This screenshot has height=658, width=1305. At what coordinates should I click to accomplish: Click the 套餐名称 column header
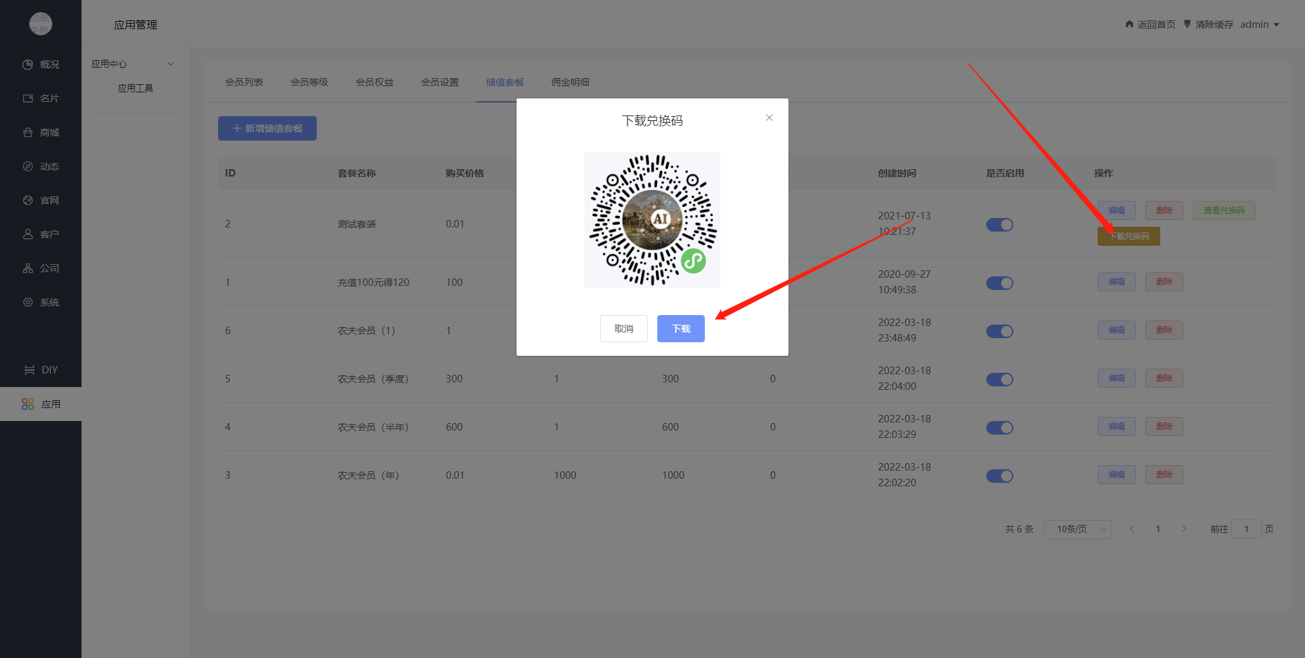[357, 173]
